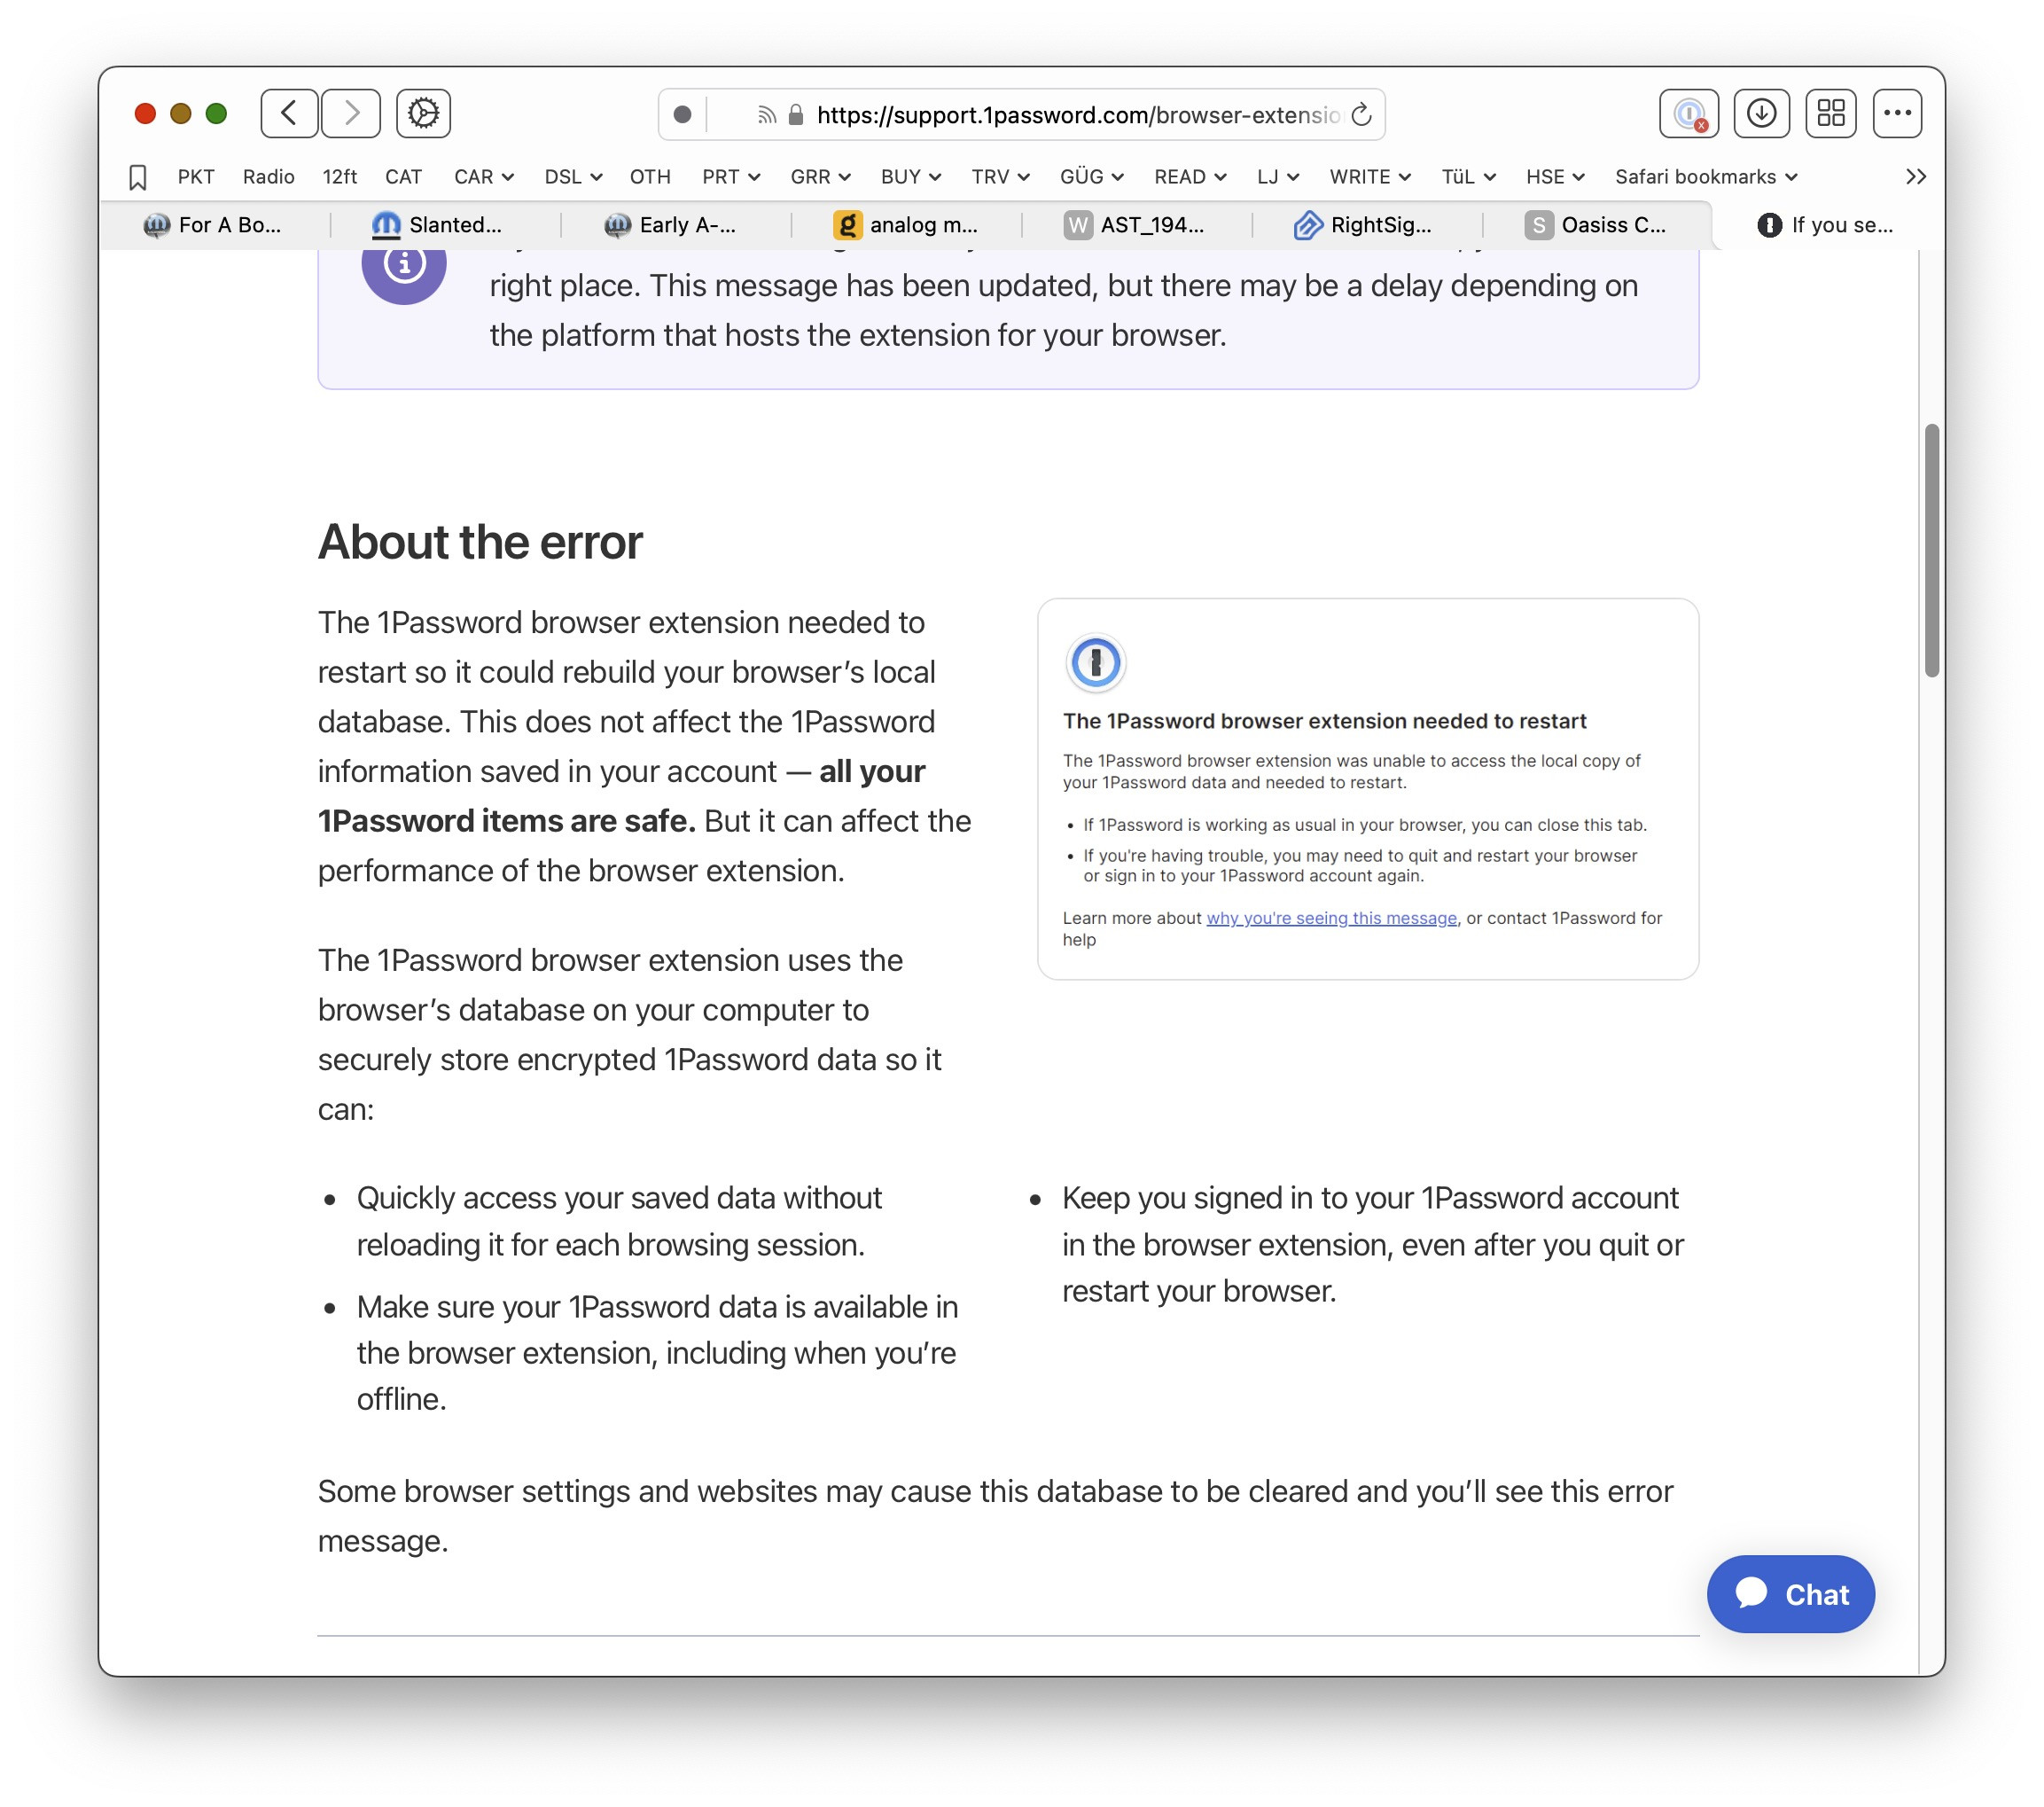The height and width of the screenshot is (1807, 2044).
Task: Open the Safari bookmarks folder dropdown
Action: [x=1705, y=177]
